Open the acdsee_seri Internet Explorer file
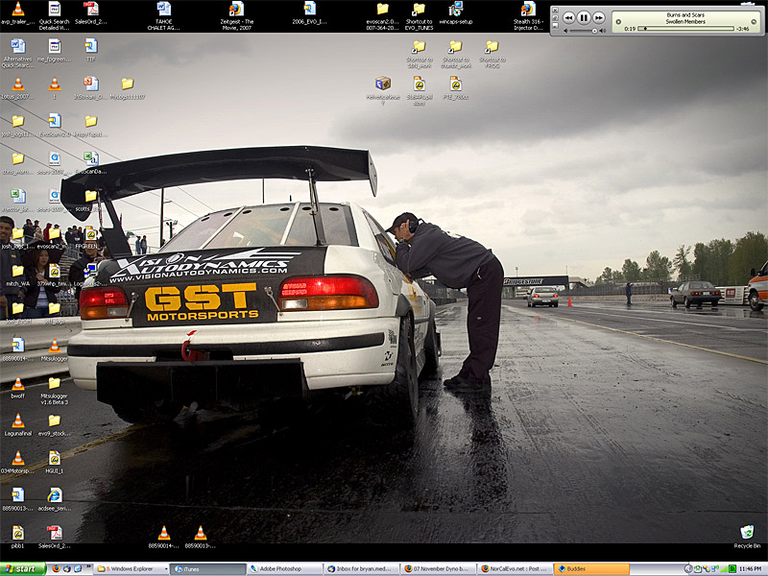Screen dimensions: 768x576 (x=55, y=499)
